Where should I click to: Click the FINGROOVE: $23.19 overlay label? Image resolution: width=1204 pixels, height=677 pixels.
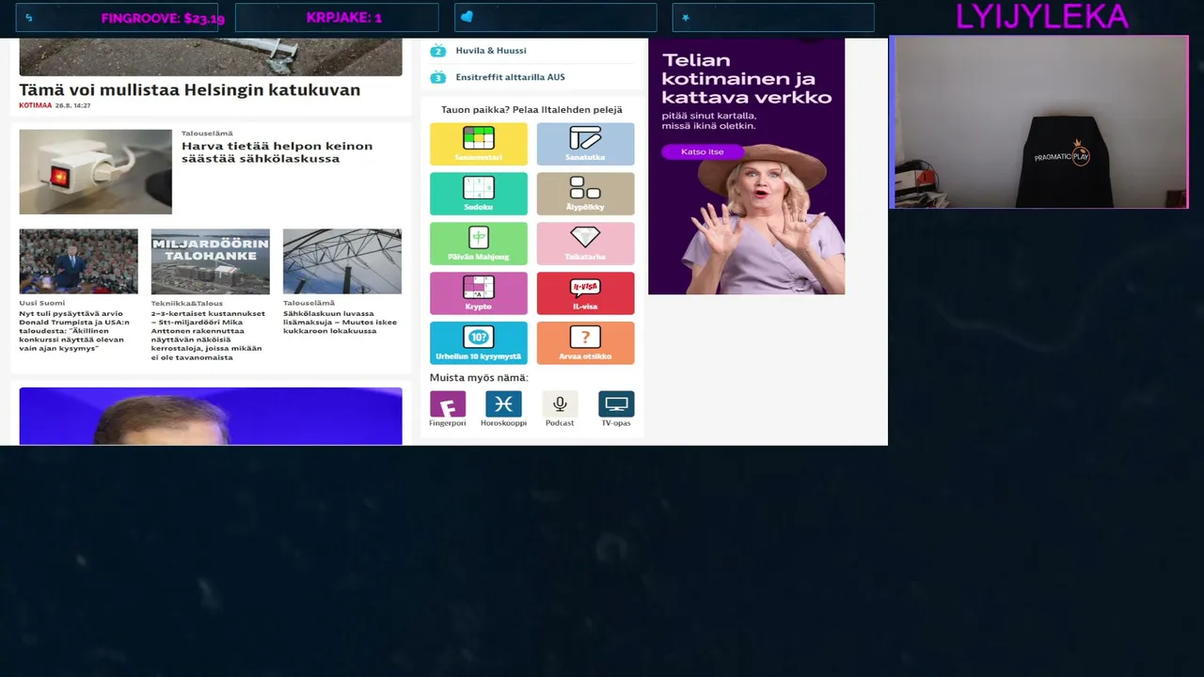click(163, 18)
